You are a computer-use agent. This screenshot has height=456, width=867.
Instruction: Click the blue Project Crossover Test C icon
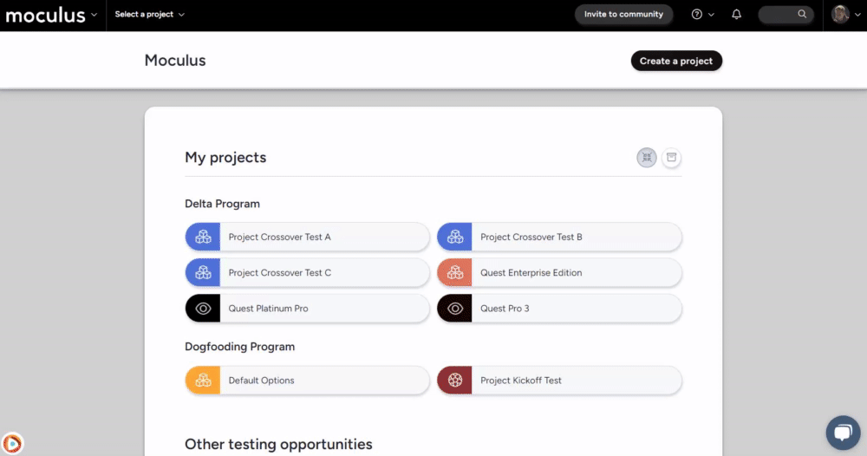[x=203, y=273]
